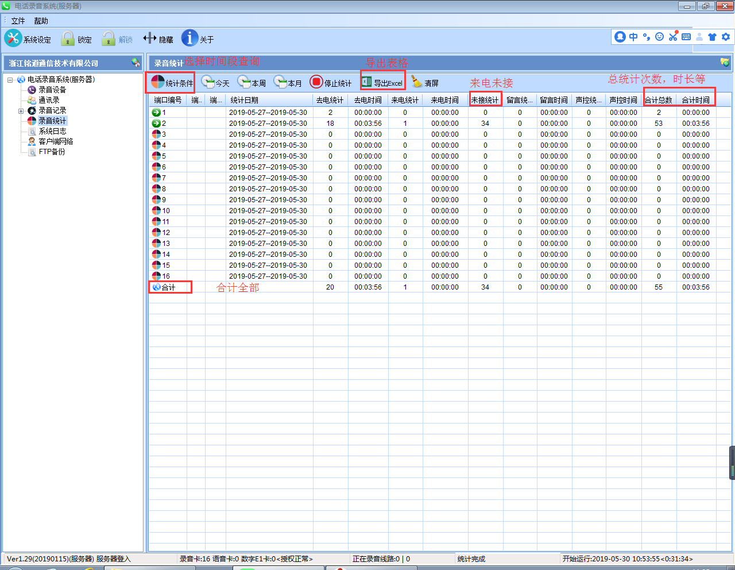The width and height of the screenshot is (735, 570).
Task: Click the 清屏 broom icon
Action: [417, 82]
